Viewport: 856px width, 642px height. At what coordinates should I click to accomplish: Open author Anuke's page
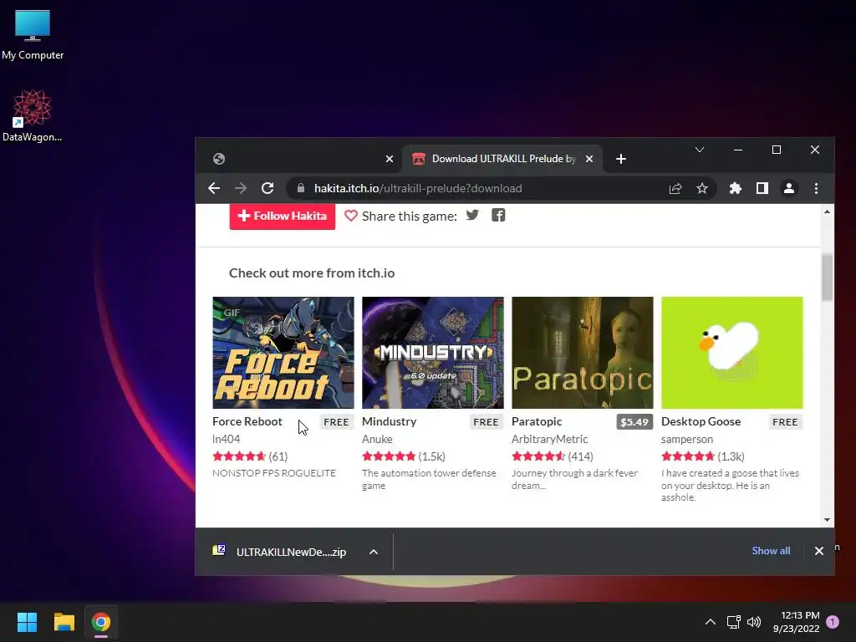tap(377, 439)
